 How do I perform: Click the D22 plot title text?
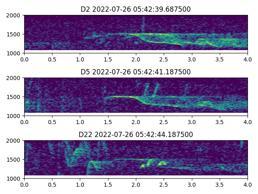tap(136, 135)
